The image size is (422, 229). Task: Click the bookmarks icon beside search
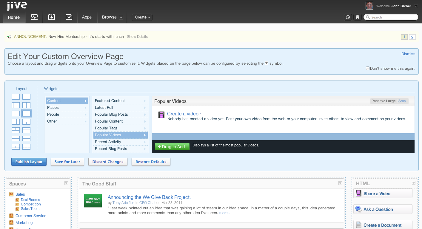point(358,17)
